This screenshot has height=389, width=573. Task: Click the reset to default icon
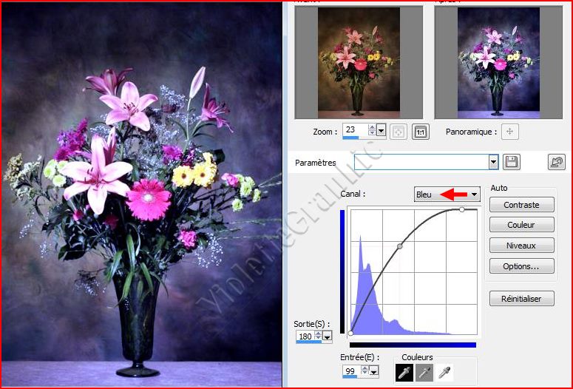[556, 162]
